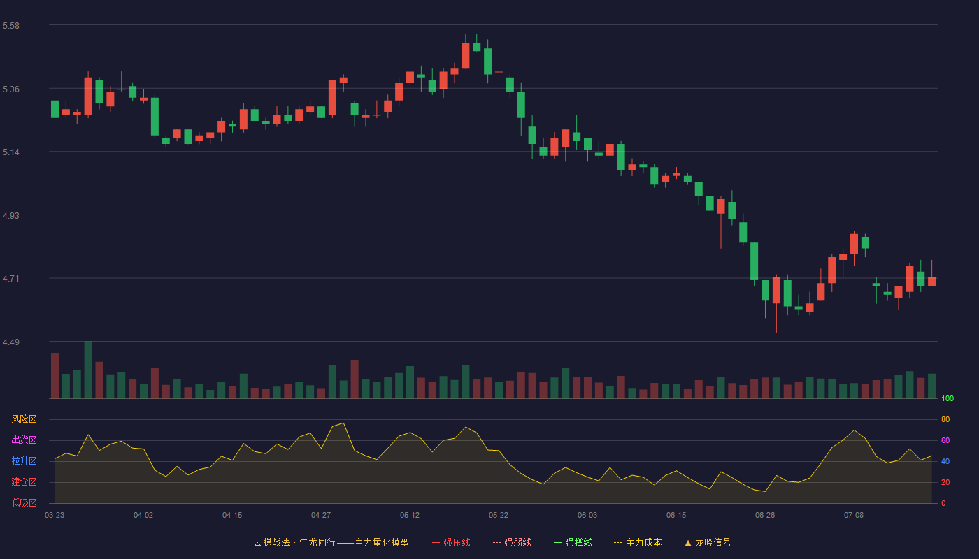The image size is (979, 559).
Task: Click the 05-12 date label
Action: [x=410, y=515]
